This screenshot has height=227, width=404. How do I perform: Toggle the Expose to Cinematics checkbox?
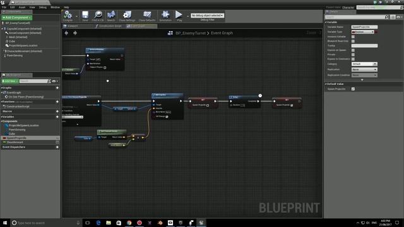point(353,59)
